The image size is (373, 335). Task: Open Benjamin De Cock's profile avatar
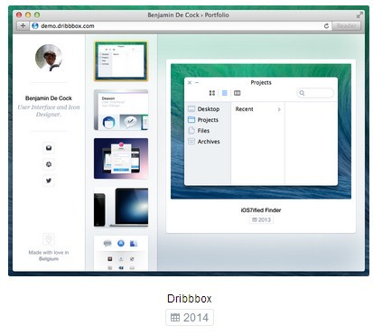tap(49, 58)
